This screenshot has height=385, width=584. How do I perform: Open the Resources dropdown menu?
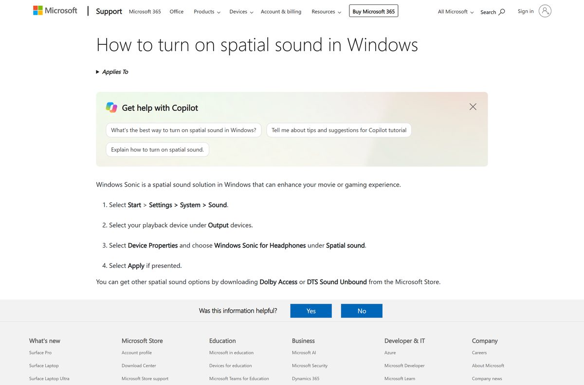pos(327,12)
